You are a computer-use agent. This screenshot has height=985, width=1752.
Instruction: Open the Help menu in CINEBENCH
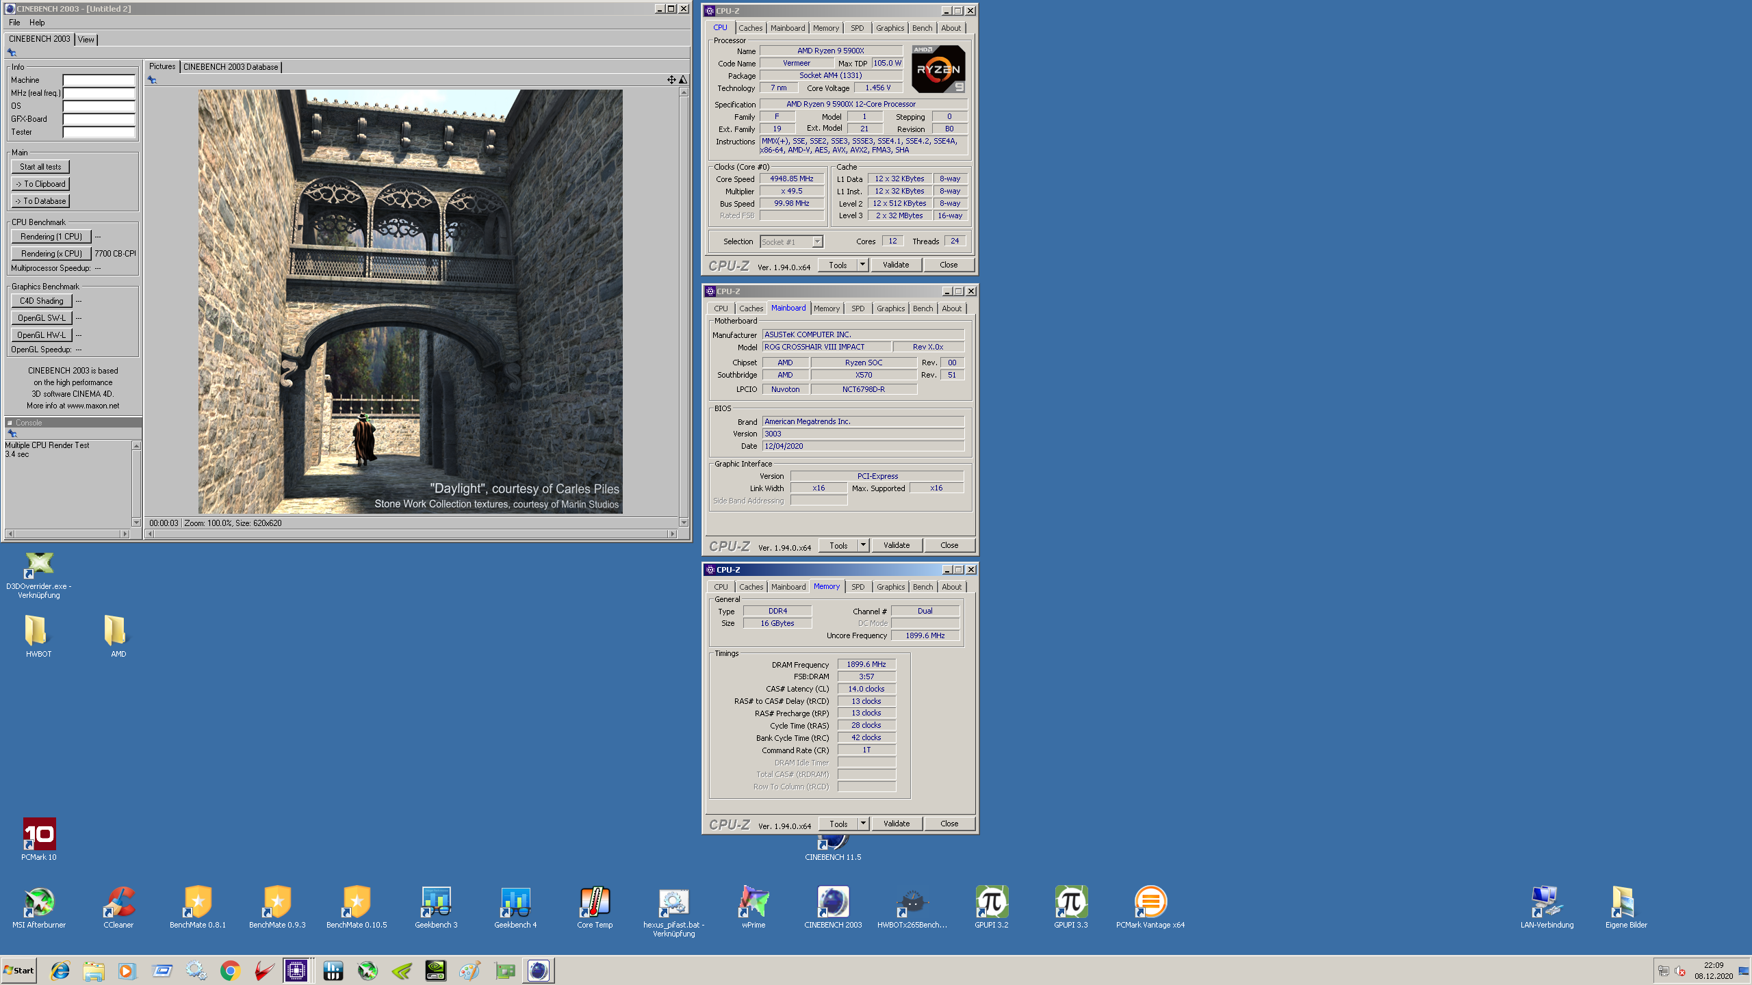(x=37, y=23)
